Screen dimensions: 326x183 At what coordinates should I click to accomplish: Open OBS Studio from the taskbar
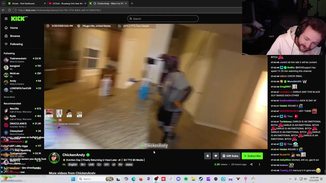pos(156,179)
